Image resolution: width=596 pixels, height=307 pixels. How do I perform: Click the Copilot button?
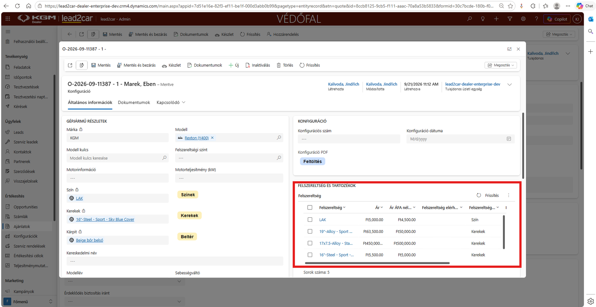coord(557,19)
